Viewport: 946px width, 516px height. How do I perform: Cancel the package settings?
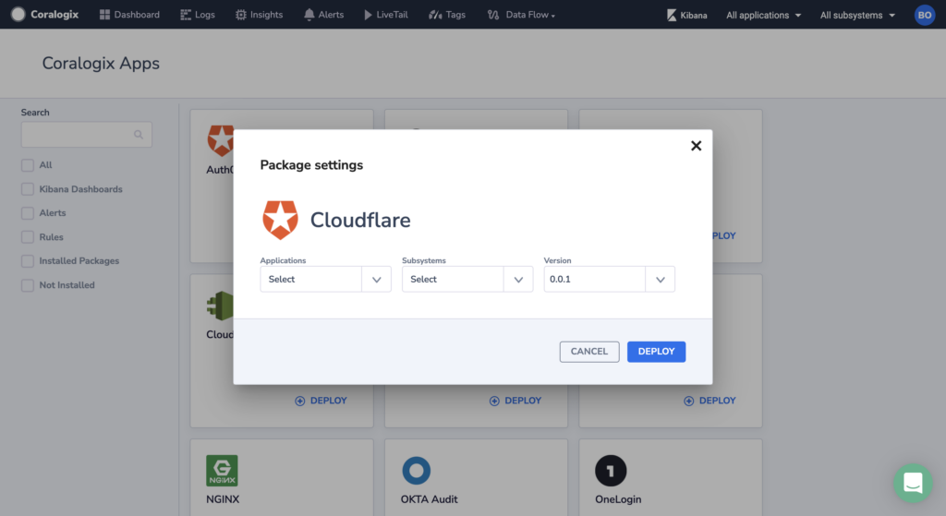click(x=588, y=352)
